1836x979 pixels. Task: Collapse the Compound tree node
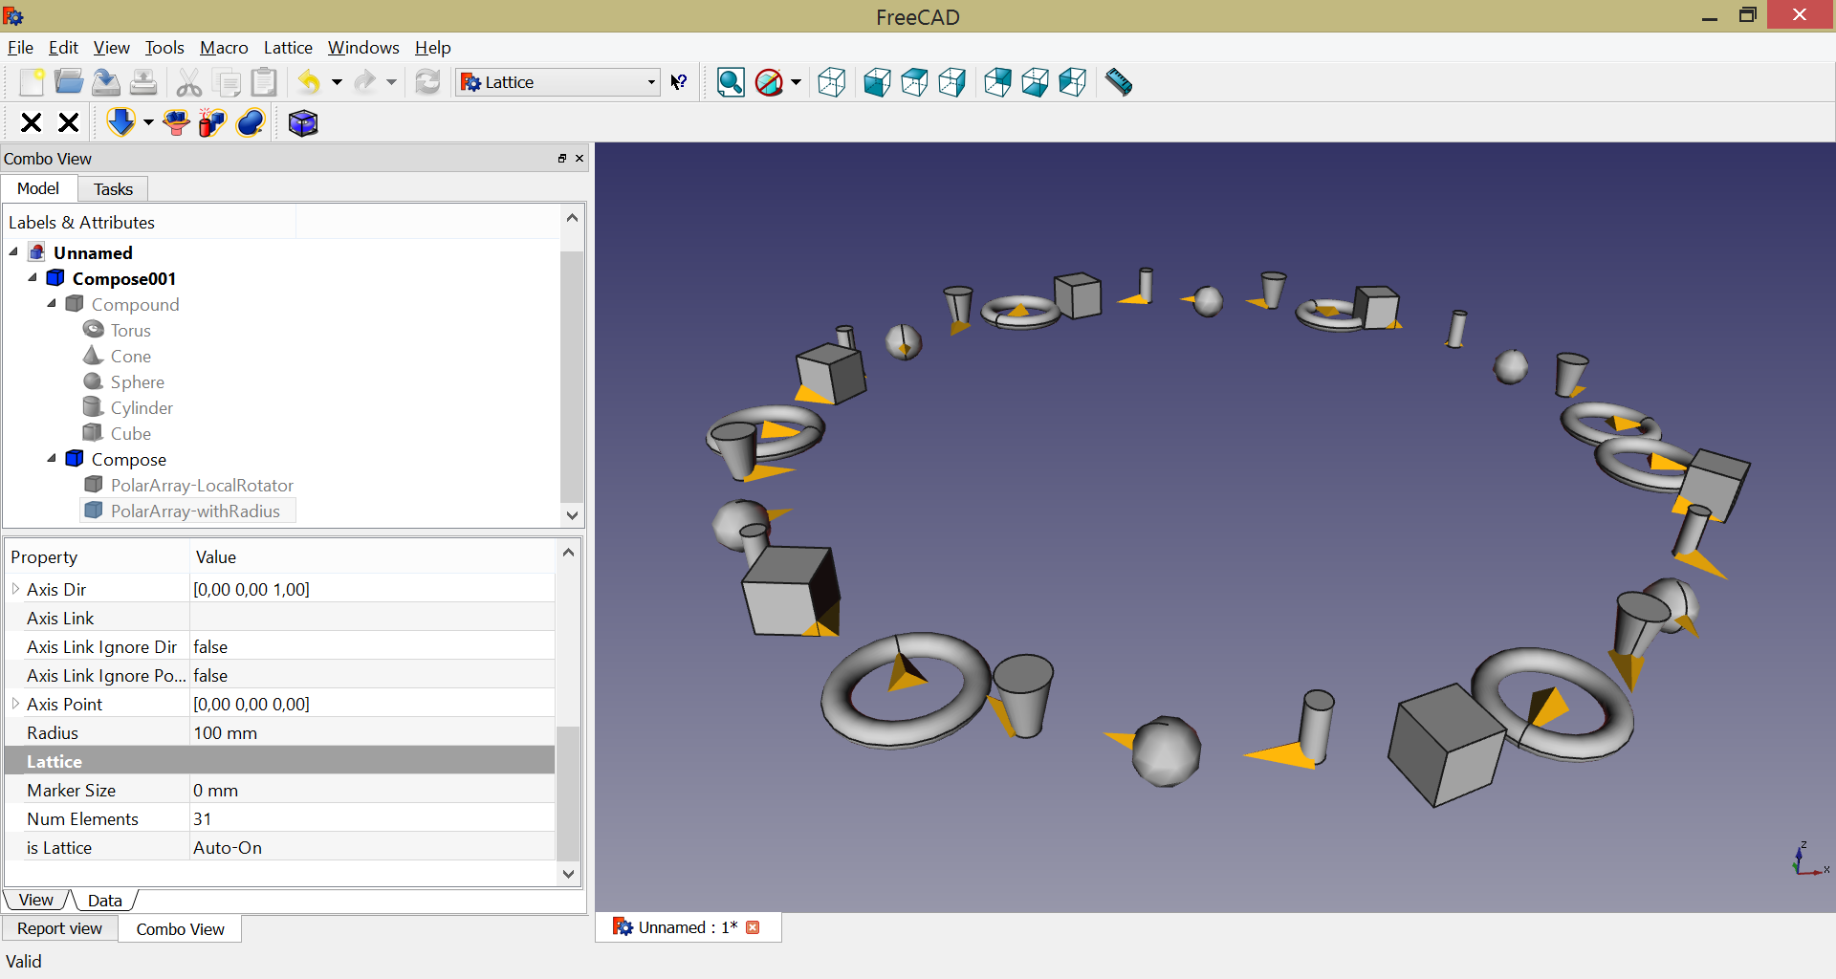[x=52, y=303]
